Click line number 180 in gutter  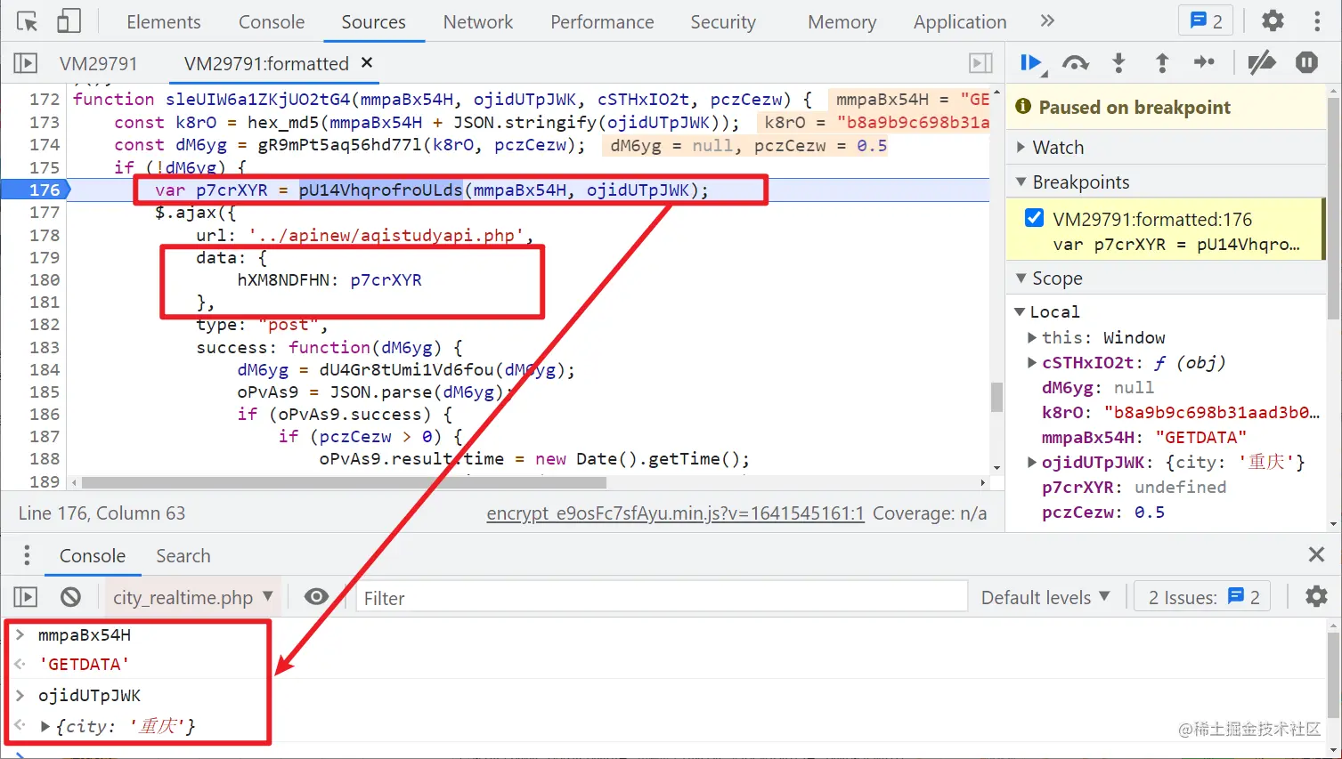point(44,279)
